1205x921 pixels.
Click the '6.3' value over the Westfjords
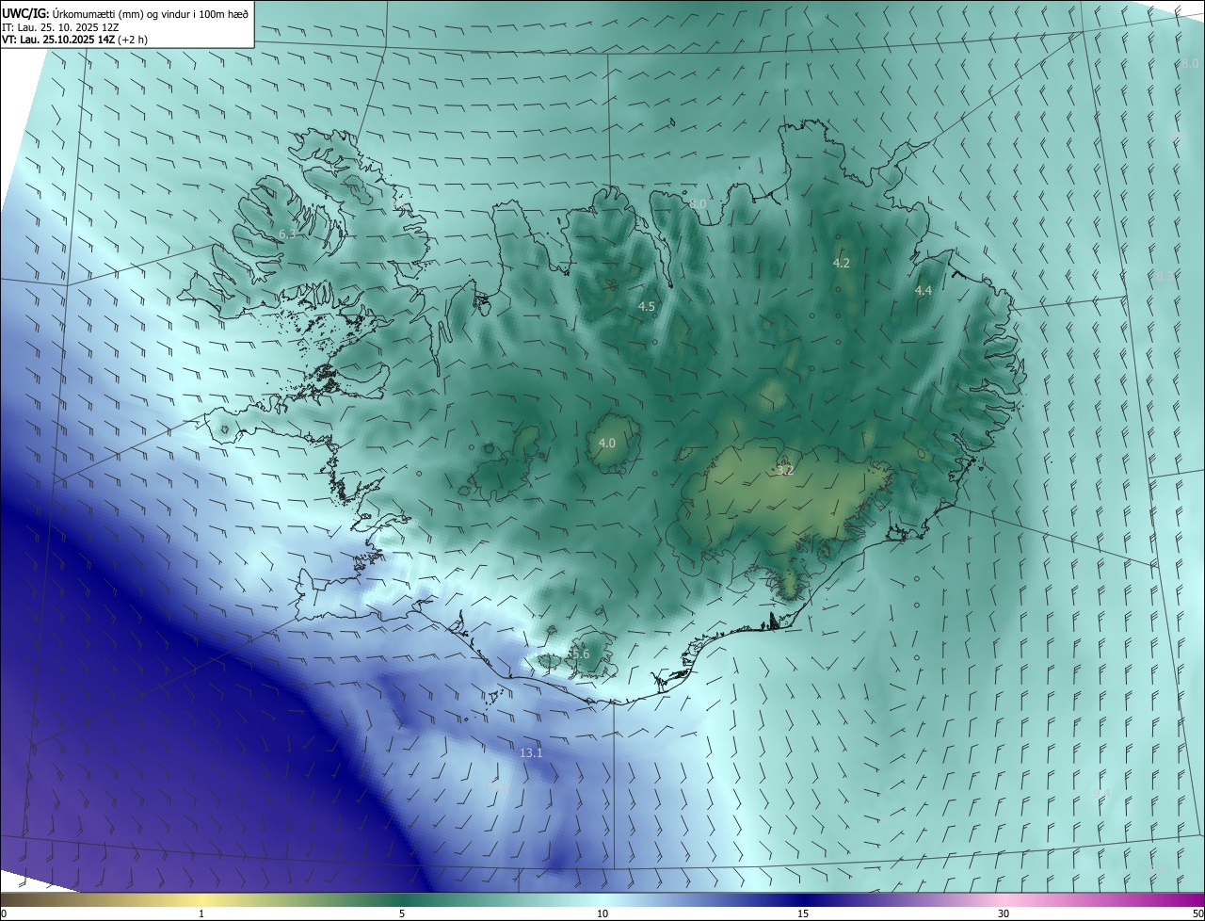[x=287, y=234]
